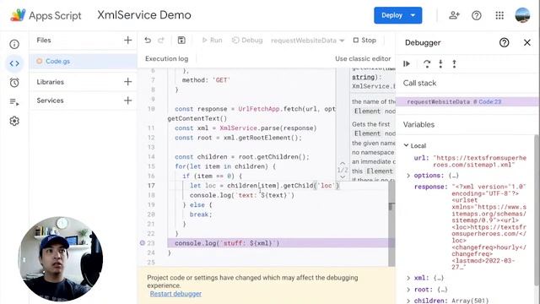
Task: Open the Execution log
Action: click(167, 58)
